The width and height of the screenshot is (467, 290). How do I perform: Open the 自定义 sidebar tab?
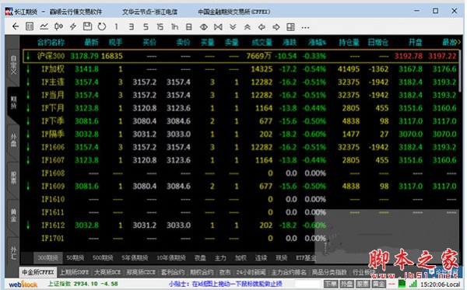pyautogui.click(x=13, y=65)
